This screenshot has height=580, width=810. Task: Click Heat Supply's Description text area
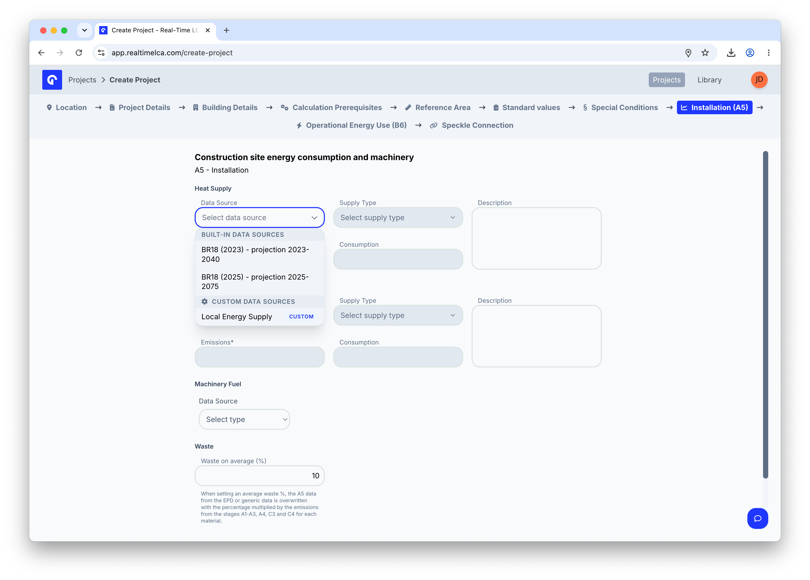click(537, 238)
